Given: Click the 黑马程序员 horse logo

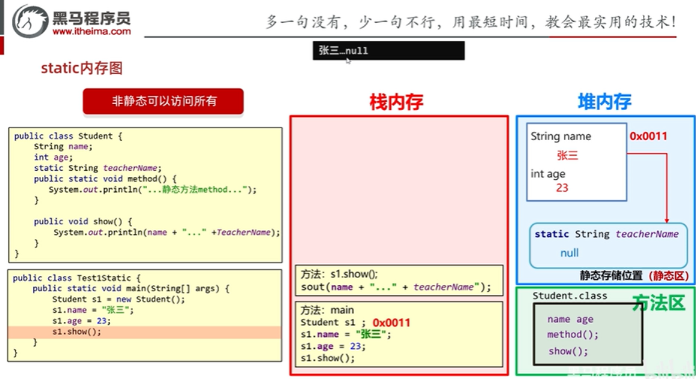Looking at the screenshot, I should [x=30, y=22].
